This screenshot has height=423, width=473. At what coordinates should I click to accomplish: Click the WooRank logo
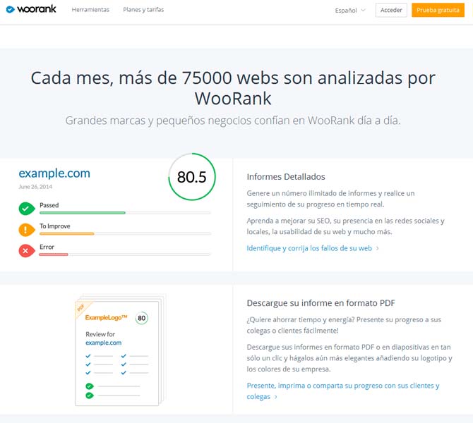click(x=31, y=9)
